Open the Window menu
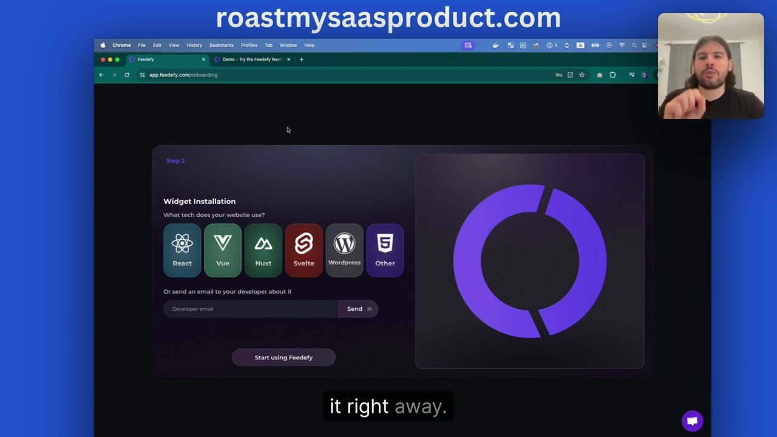 click(288, 45)
